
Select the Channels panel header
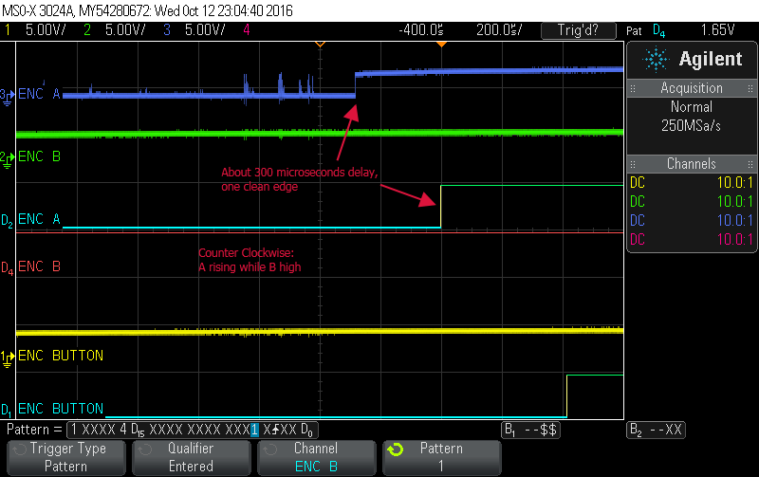point(691,164)
